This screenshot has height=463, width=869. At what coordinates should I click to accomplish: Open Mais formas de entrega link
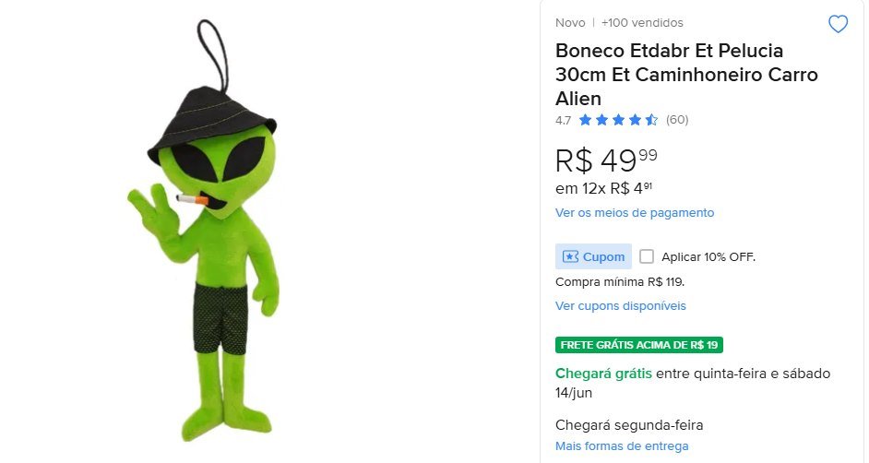coord(622,445)
